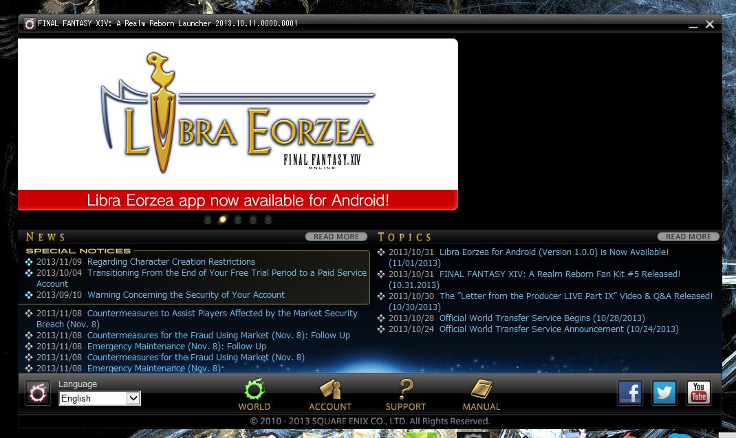Open the Twitter feed icon

pyautogui.click(x=664, y=393)
